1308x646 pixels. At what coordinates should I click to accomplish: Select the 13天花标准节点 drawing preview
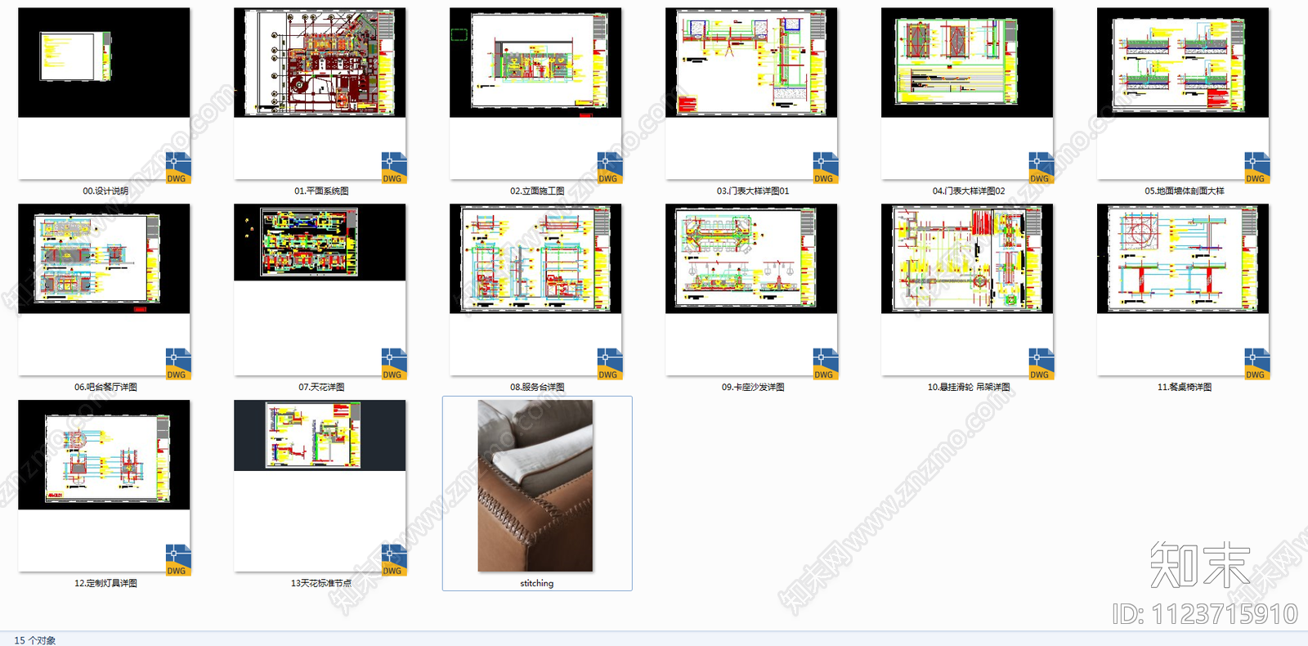(320, 436)
